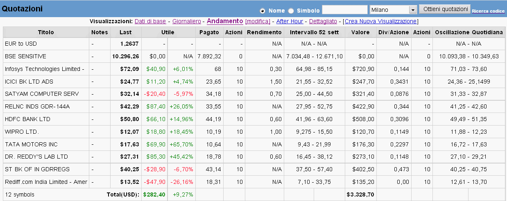This screenshot has height=201, width=507.
Task: Click the Utile column header
Action: click(168, 32)
